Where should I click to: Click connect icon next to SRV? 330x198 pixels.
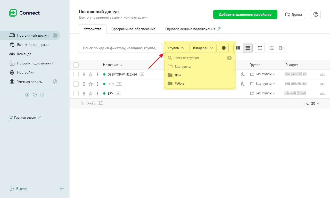[x=118, y=94]
